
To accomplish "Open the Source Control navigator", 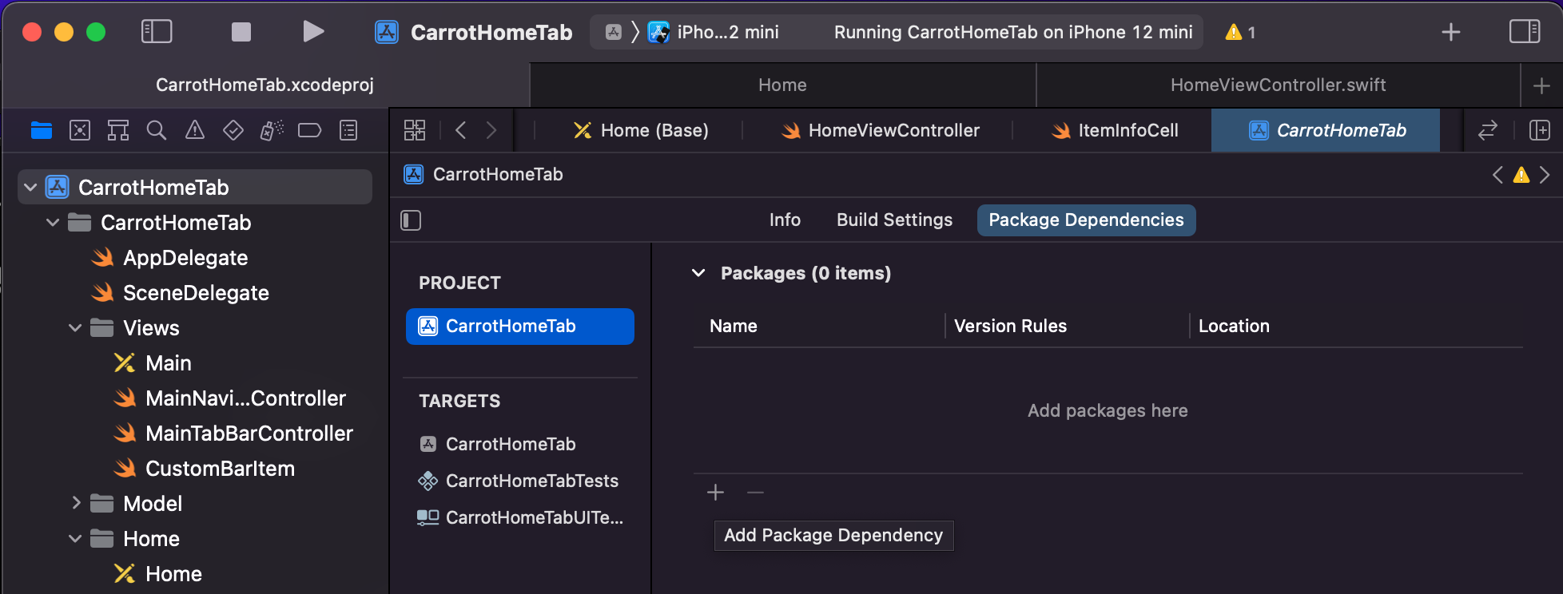I will point(80,130).
